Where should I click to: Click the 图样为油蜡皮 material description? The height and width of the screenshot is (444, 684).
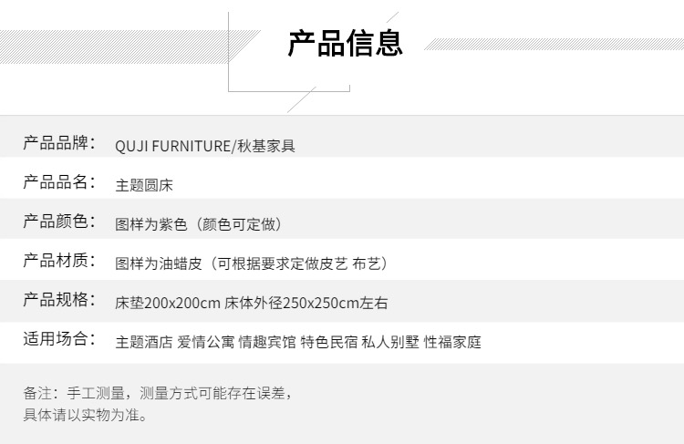click(x=159, y=263)
